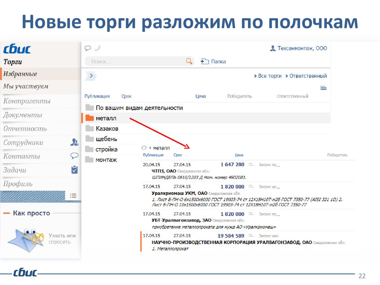Open the щебень folder
Screen dimensions: 380x285
click(106, 139)
